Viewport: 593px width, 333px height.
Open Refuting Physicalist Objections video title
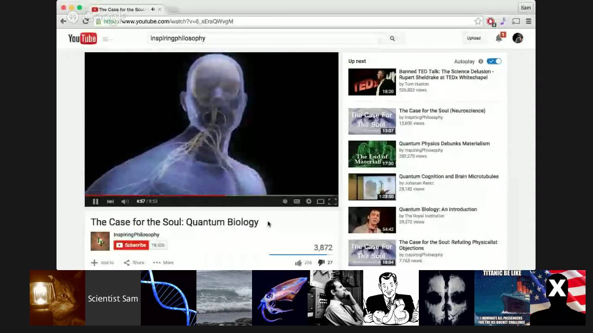(448, 245)
